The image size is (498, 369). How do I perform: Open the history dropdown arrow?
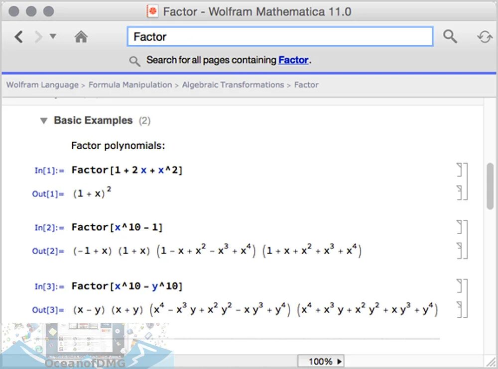53,36
